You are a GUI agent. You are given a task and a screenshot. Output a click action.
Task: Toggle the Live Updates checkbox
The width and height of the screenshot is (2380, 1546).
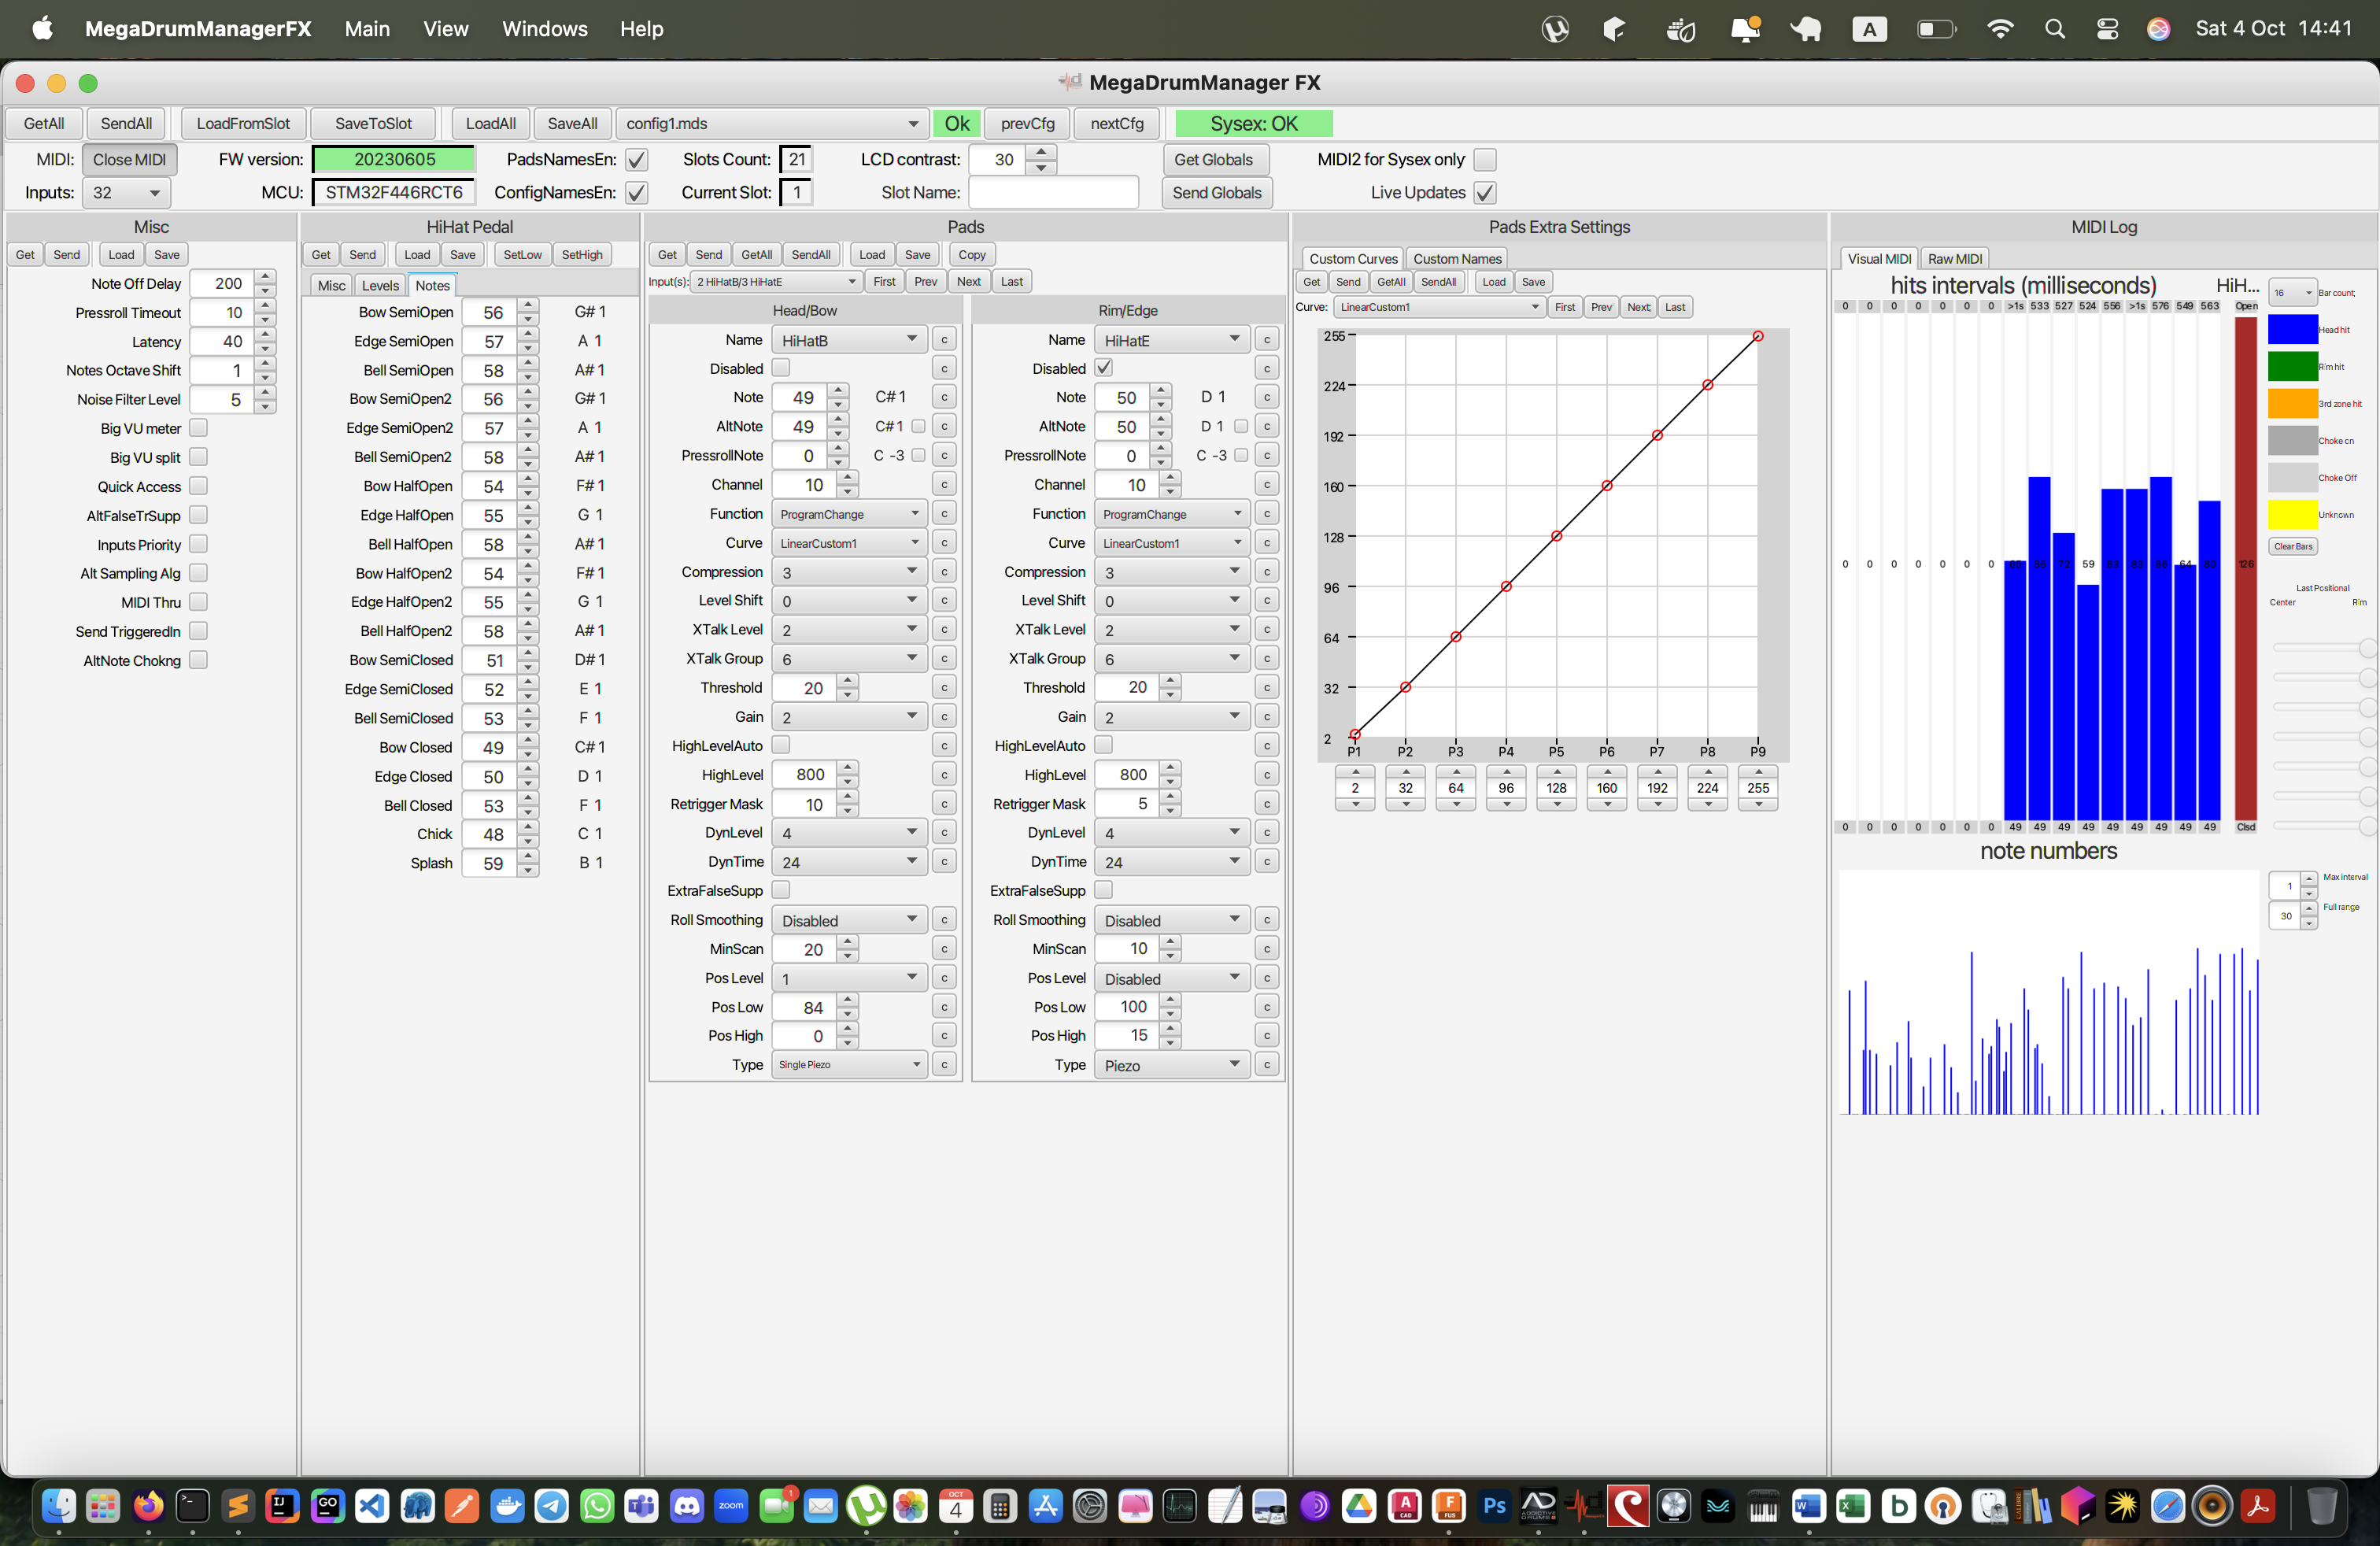[x=1485, y=192]
